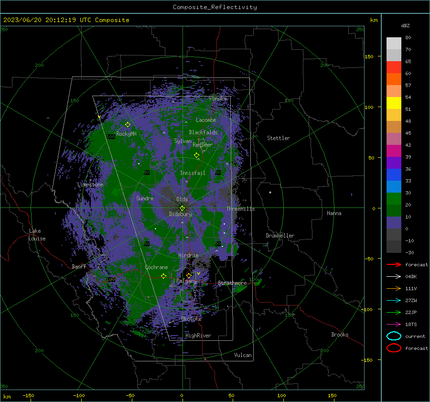Pick the purple swatch between 39 and 36 dBZ
Screen dimensions: 430x402
pos(394,163)
